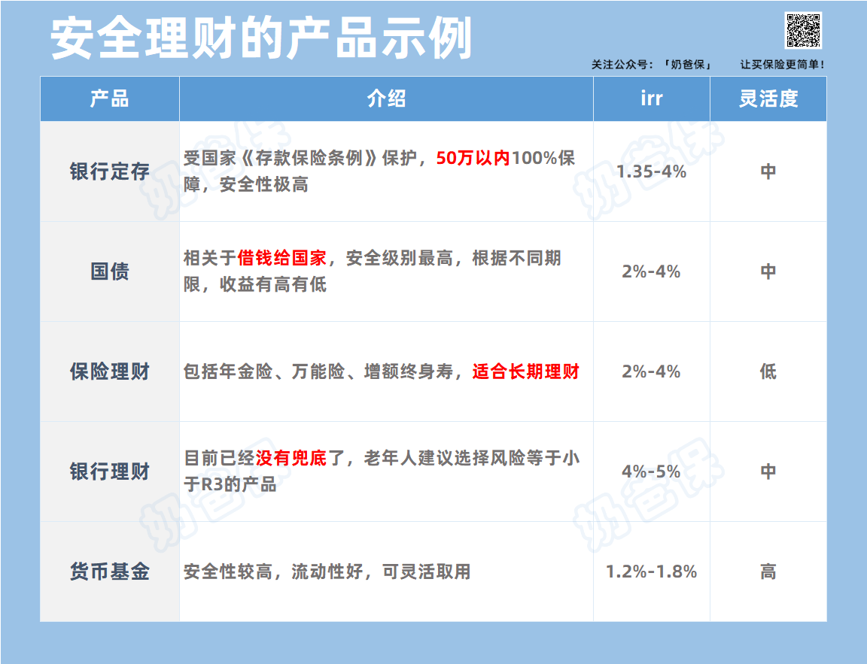Click the 货币基金 product cell
867x664 pixels.
pos(110,572)
